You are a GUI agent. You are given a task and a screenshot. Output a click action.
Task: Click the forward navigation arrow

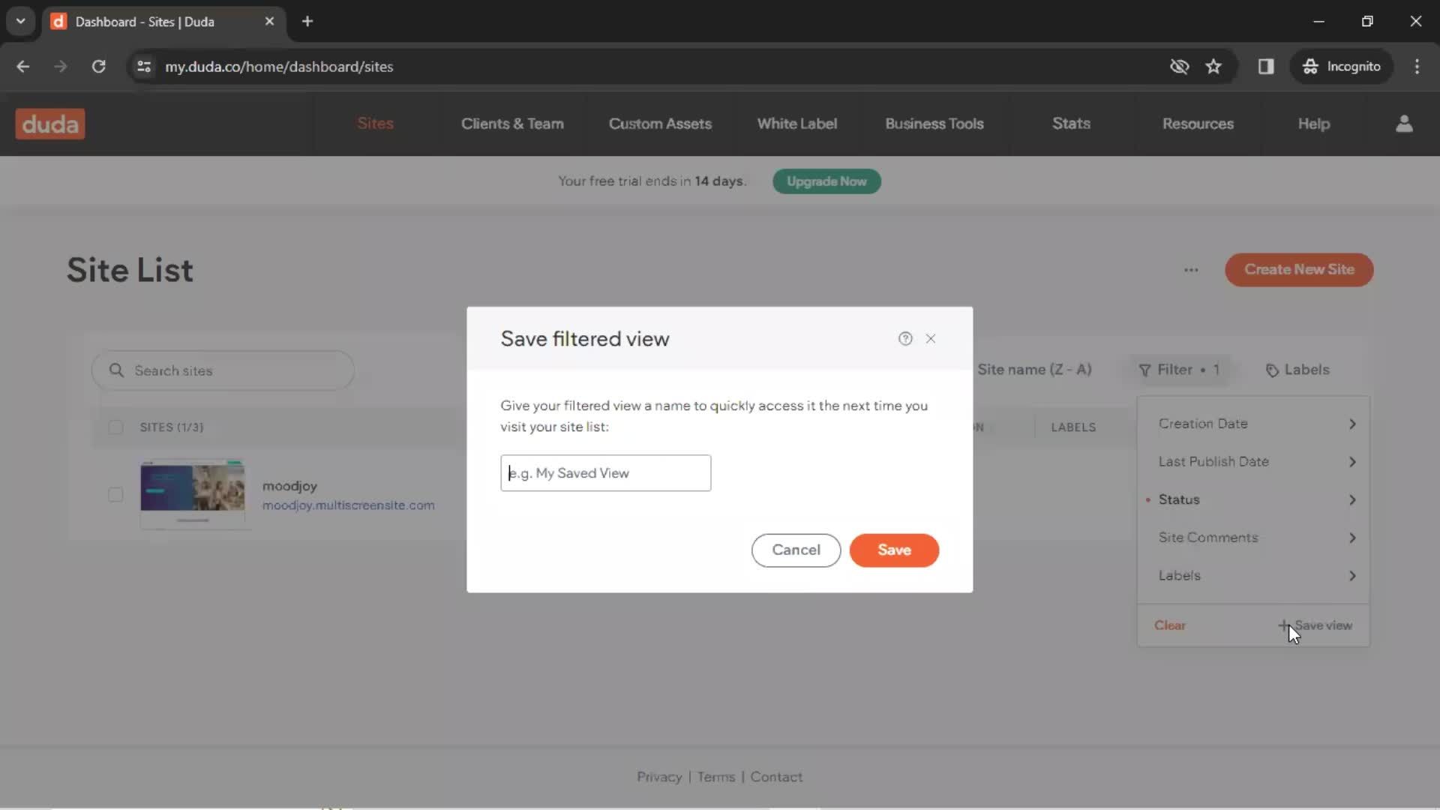point(61,67)
